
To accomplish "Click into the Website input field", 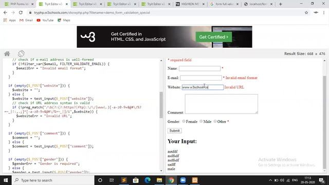I will (203, 87).
